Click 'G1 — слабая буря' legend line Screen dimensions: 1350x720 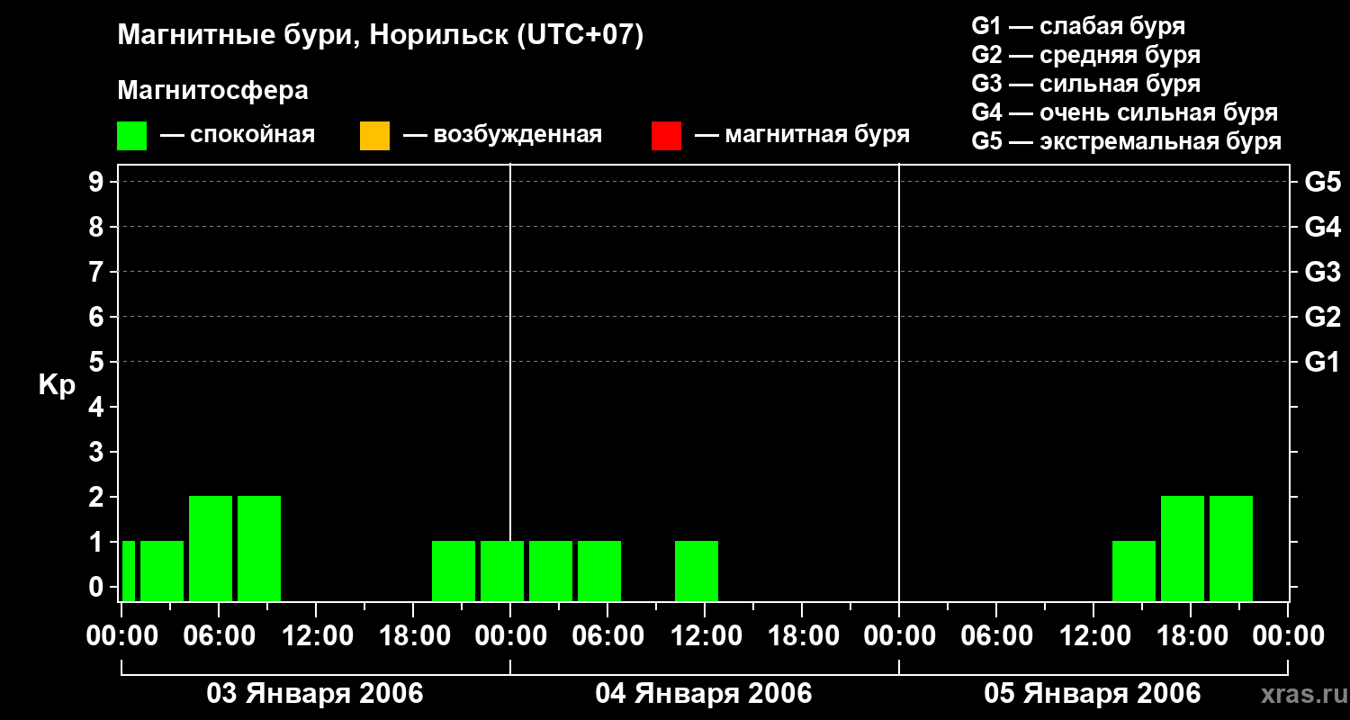[x=1078, y=26]
